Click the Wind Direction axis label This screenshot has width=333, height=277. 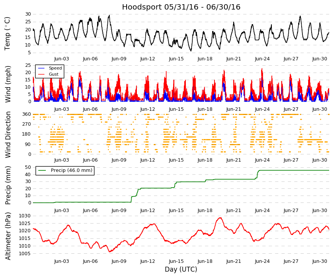(x=8, y=135)
